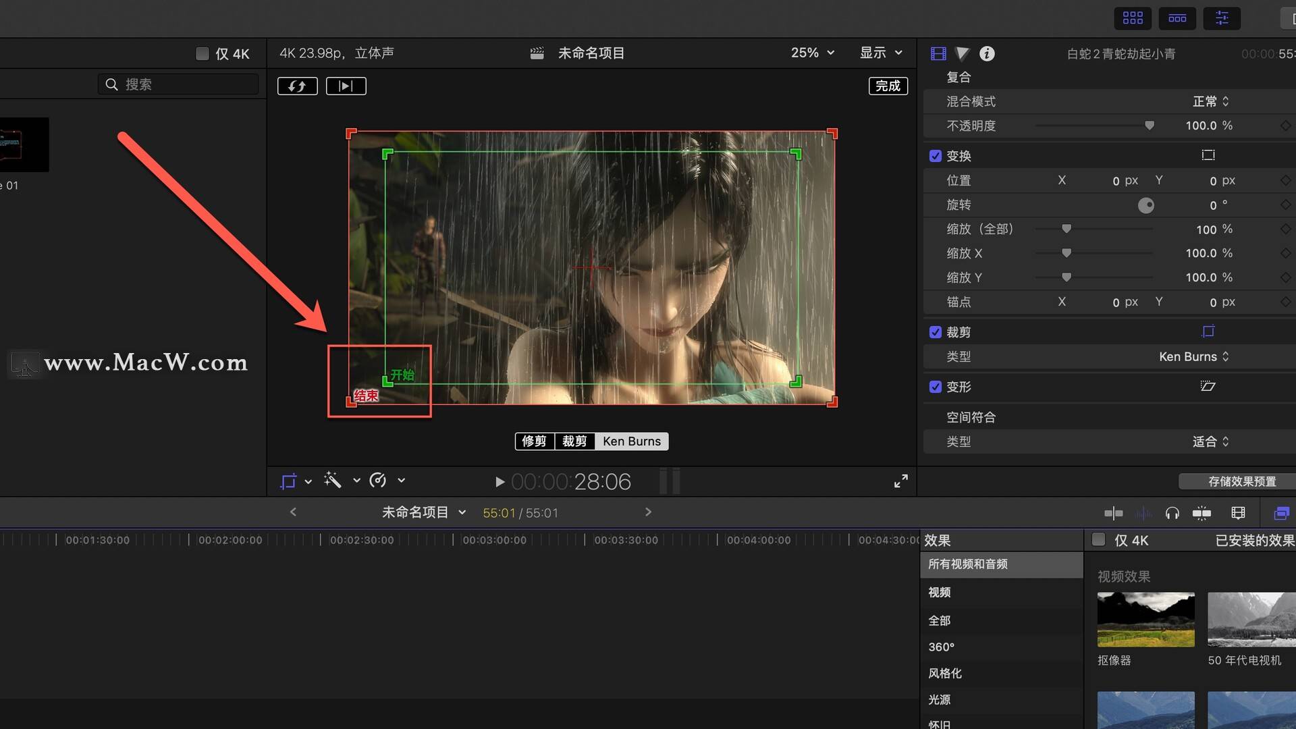Click the magic wand enhancement icon
This screenshot has width=1296, height=729.
333,480
